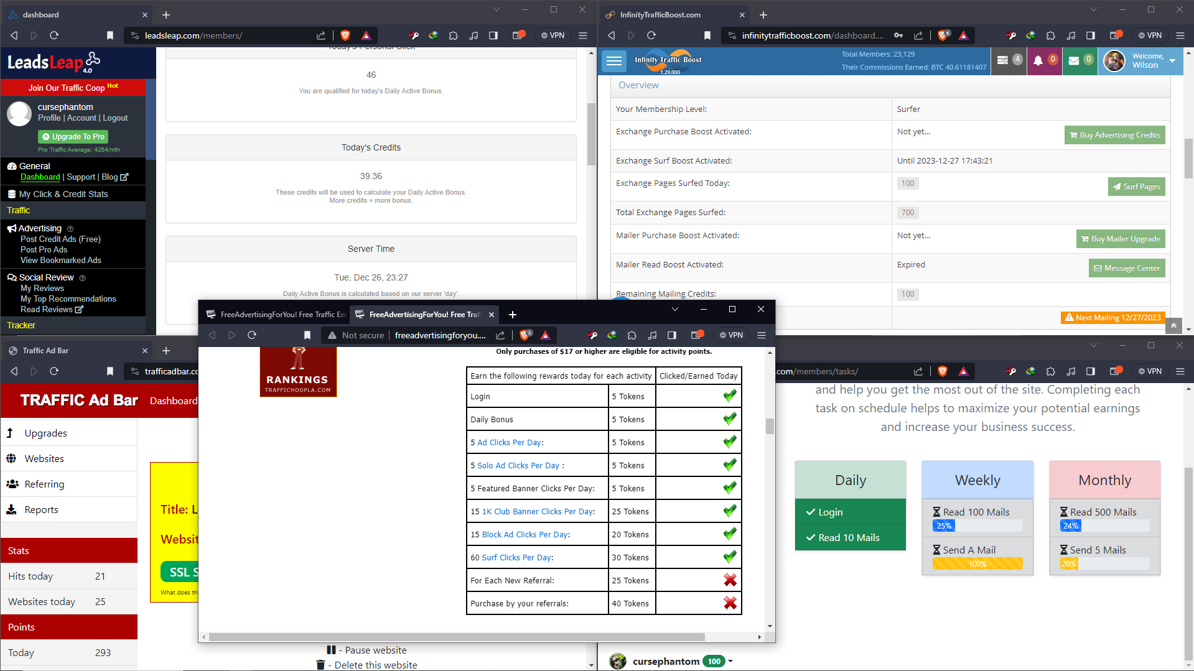Share the infinitytrafficboost page via share icon
The height and width of the screenshot is (671, 1194).
point(918,35)
